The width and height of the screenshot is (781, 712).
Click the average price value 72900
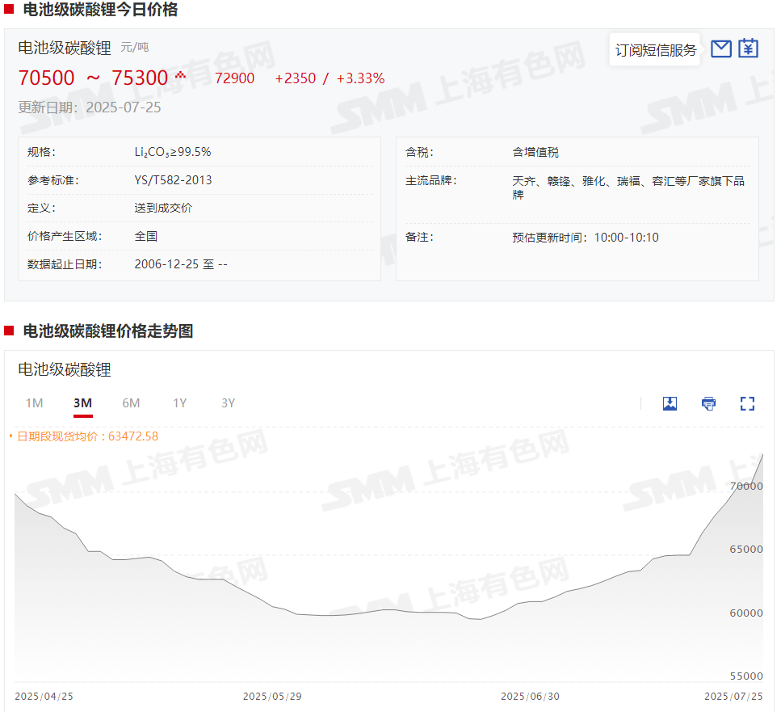click(234, 78)
